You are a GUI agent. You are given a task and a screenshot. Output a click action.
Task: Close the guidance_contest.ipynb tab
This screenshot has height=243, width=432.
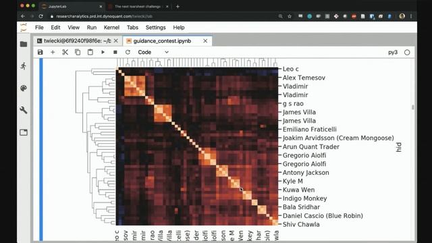(205, 40)
